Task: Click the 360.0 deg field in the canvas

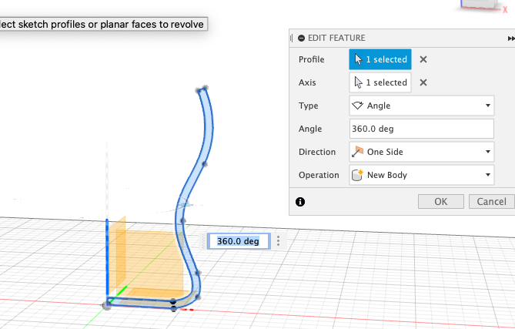Action: tap(239, 241)
